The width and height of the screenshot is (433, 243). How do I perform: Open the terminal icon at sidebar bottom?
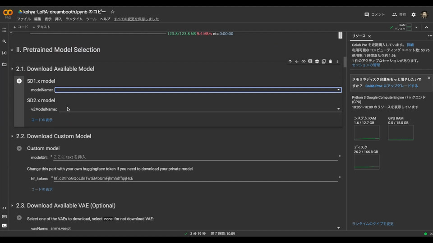4,225
